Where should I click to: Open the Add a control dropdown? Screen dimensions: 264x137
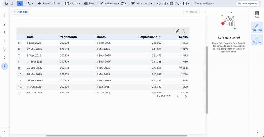point(142,3)
